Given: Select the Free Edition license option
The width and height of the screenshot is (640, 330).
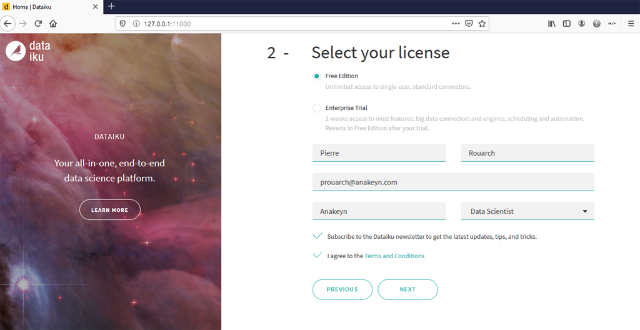Looking at the screenshot, I should coord(316,76).
